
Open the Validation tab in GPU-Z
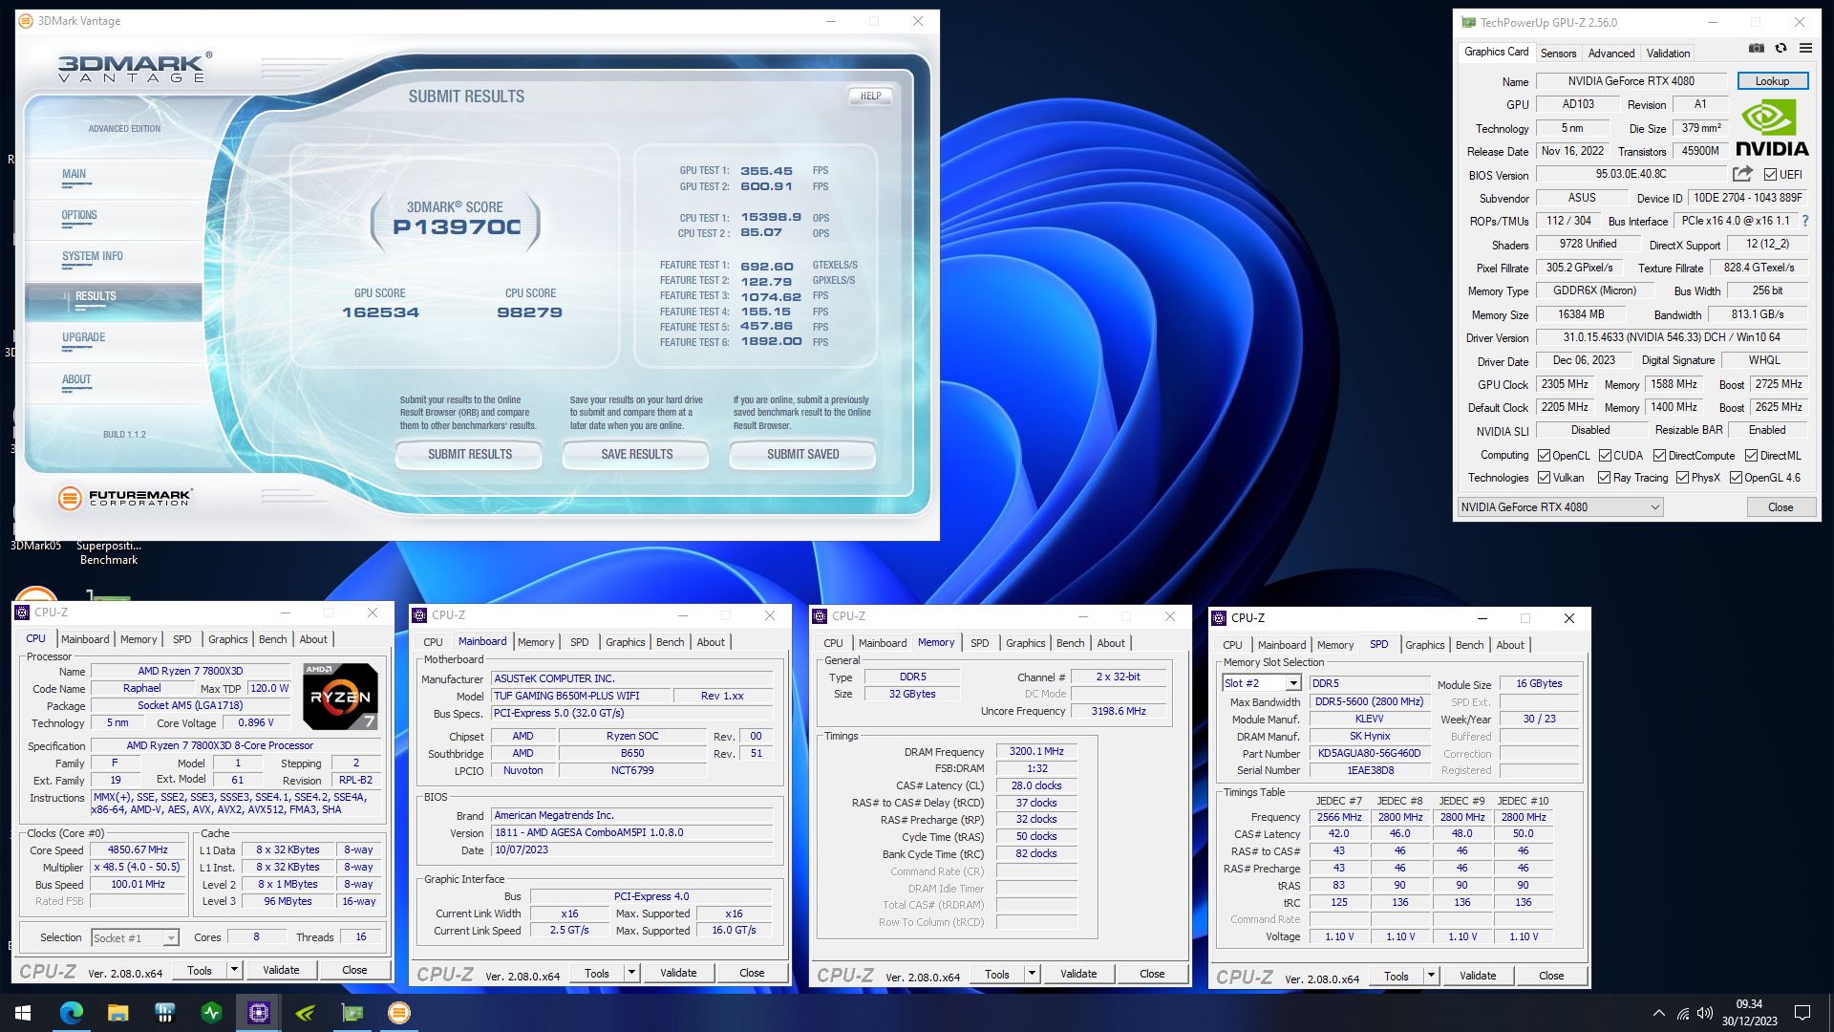pyautogui.click(x=1668, y=54)
